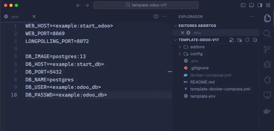Go forward in navigation history

click(x=87, y=5)
